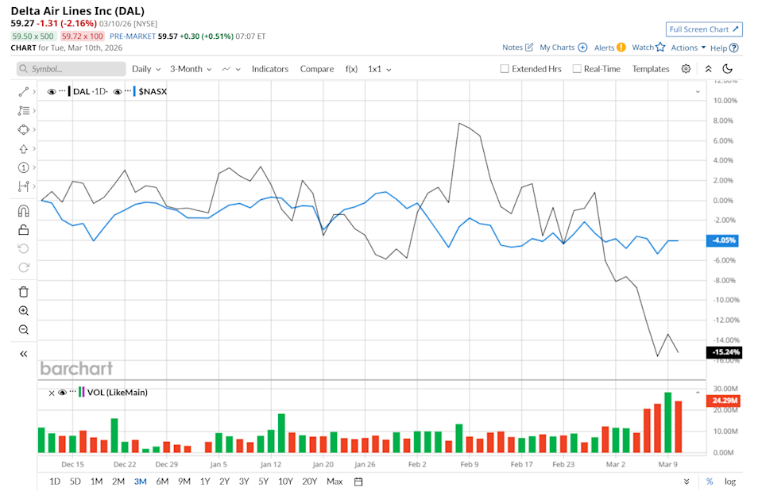
Task: Open the Indicators menu
Action: coord(270,69)
